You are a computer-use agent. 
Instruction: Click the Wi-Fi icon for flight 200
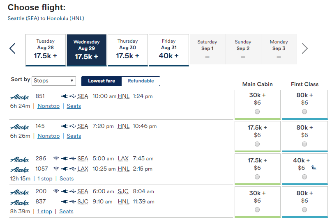56,192
